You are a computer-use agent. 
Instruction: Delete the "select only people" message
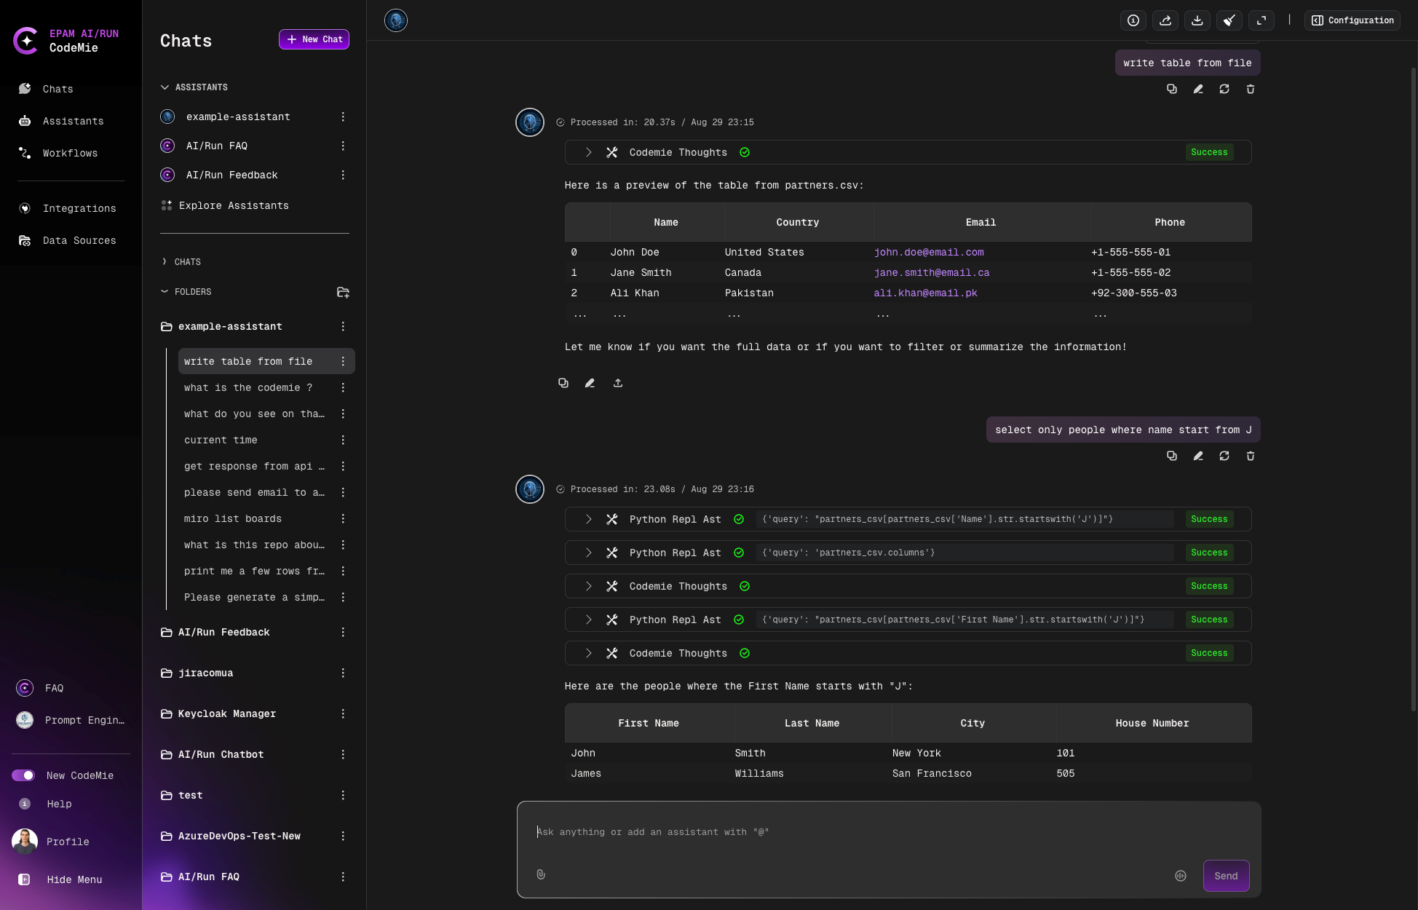tap(1250, 456)
